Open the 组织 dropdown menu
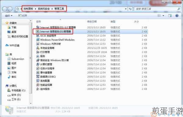 coord(9,16)
